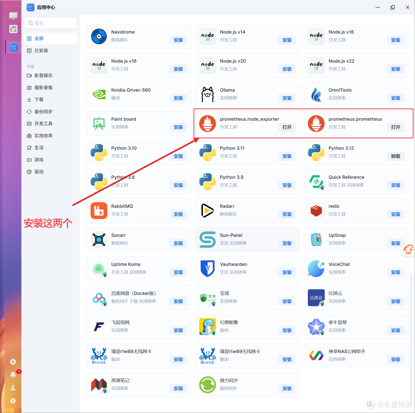Viewport: 415px width, 413px height.
Task: Click the RabbitMQ orange icon
Action: pos(99,211)
